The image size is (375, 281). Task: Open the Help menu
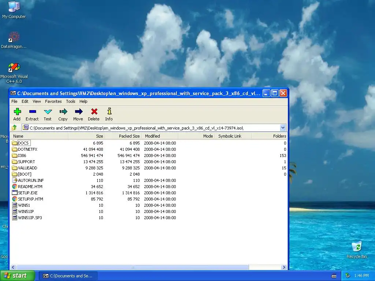point(83,101)
